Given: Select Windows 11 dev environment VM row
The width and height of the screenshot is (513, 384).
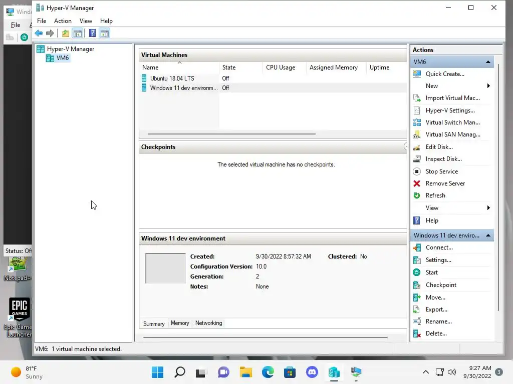Looking at the screenshot, I should pos(273,88).
